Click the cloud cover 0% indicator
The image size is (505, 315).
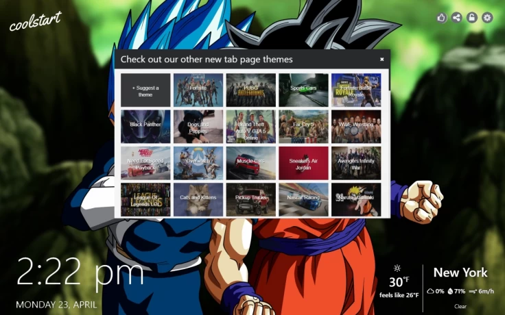[x=436, y=291]
